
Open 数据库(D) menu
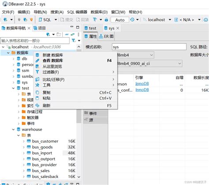tap(99, 12)
